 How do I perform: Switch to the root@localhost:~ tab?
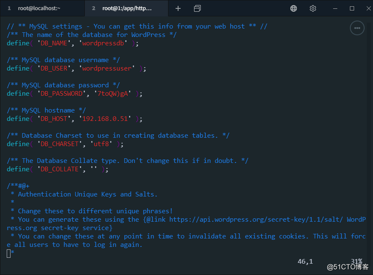pos(40,8)
